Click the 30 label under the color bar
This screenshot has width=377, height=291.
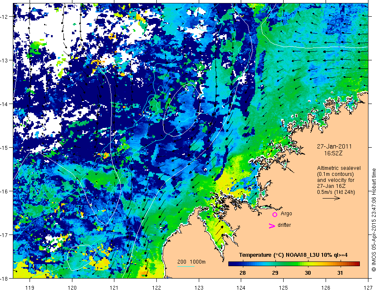click(x=308, y=273)
